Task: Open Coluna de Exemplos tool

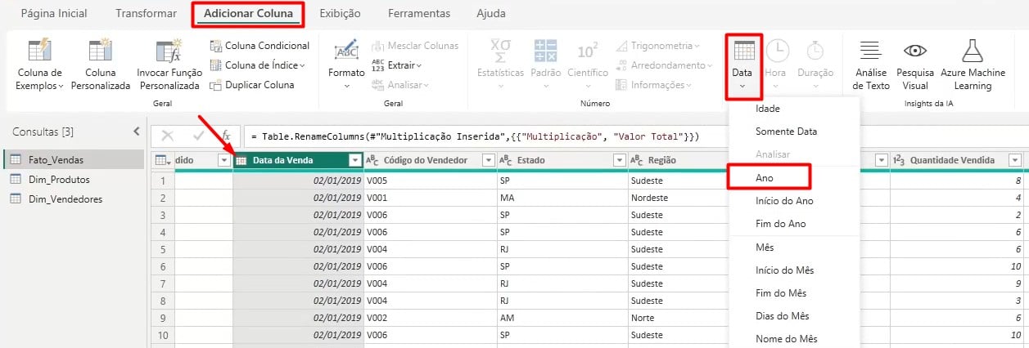Action: point(39,64)
